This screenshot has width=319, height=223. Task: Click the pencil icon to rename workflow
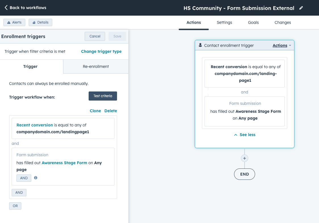(301, 8)
